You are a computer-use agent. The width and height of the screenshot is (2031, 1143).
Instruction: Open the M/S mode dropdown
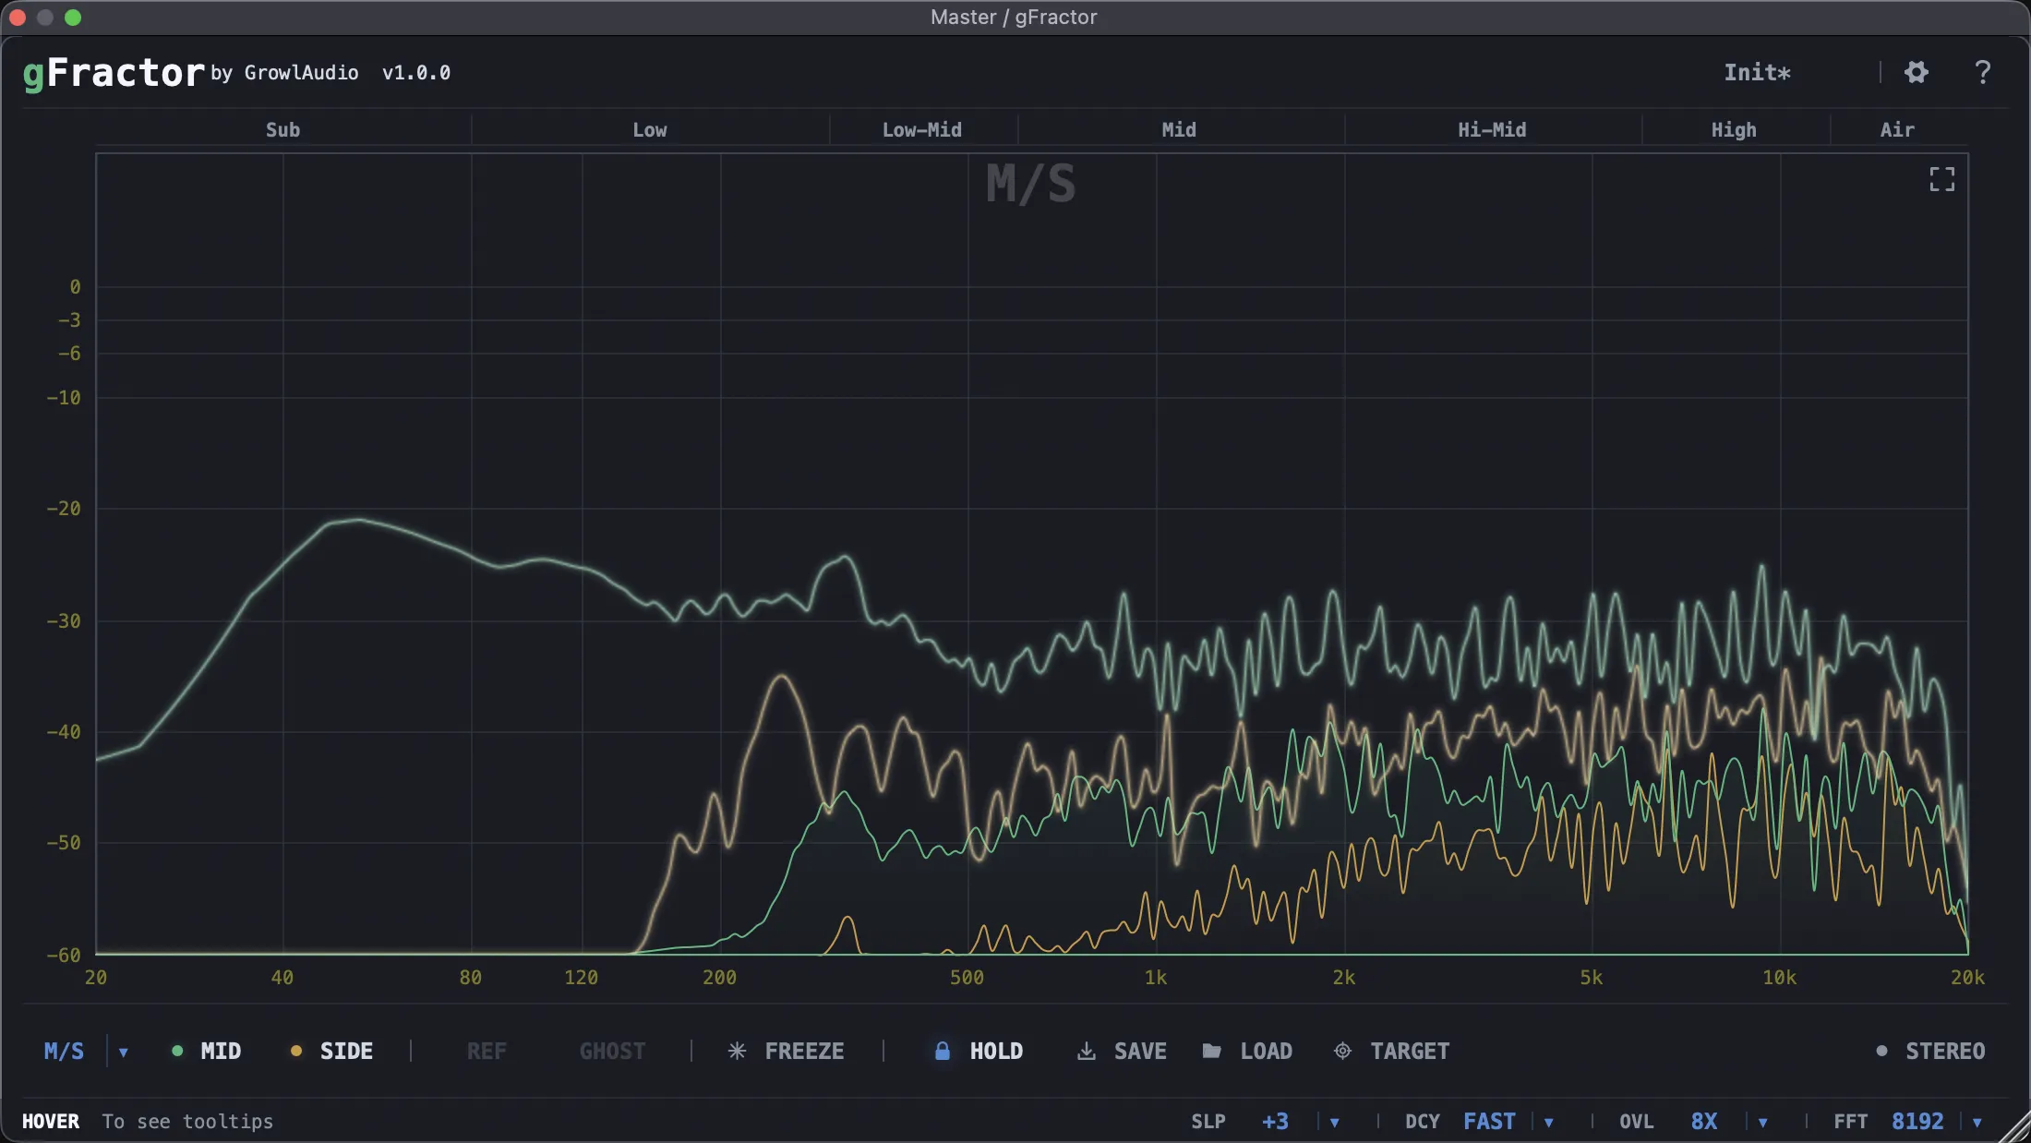(x=124, y=1052)
